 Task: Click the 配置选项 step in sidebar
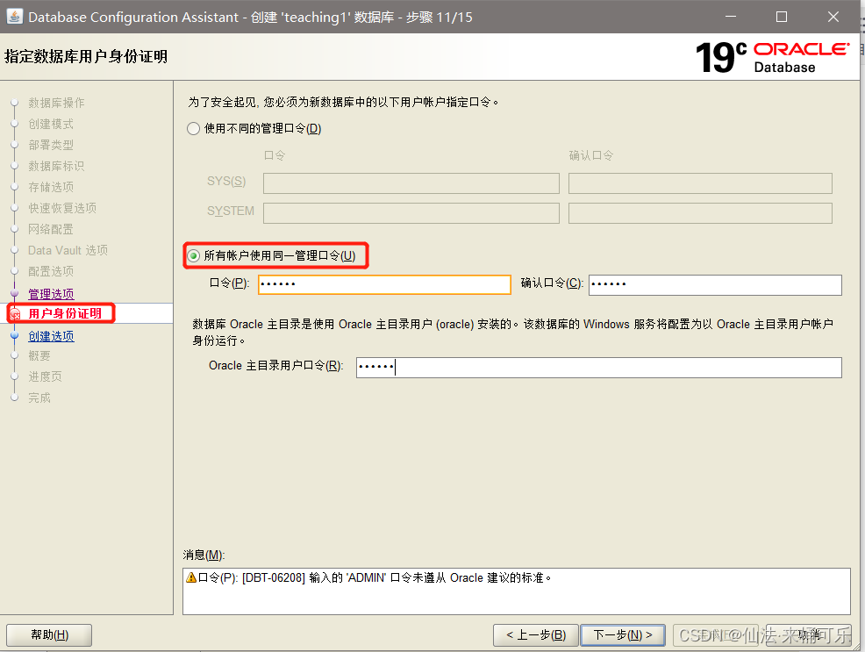click(x=51, y=271)
